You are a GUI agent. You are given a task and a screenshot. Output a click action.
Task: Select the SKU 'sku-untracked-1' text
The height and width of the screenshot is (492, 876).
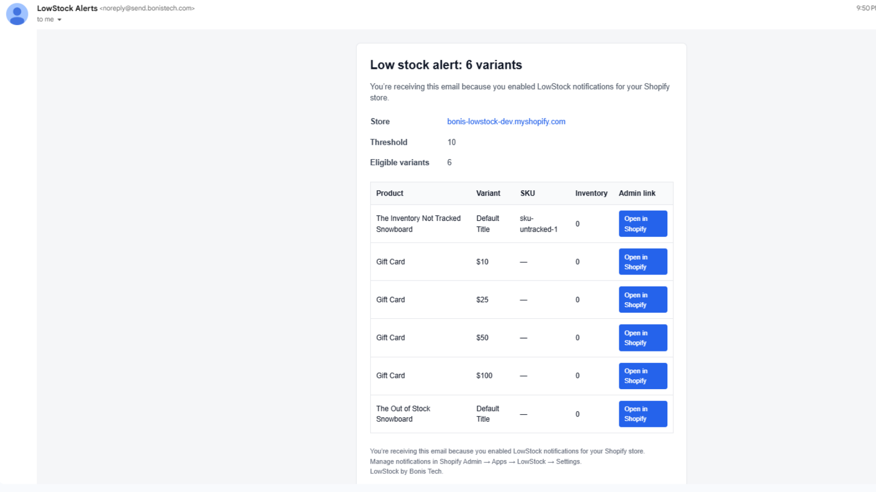coord(538,224)
